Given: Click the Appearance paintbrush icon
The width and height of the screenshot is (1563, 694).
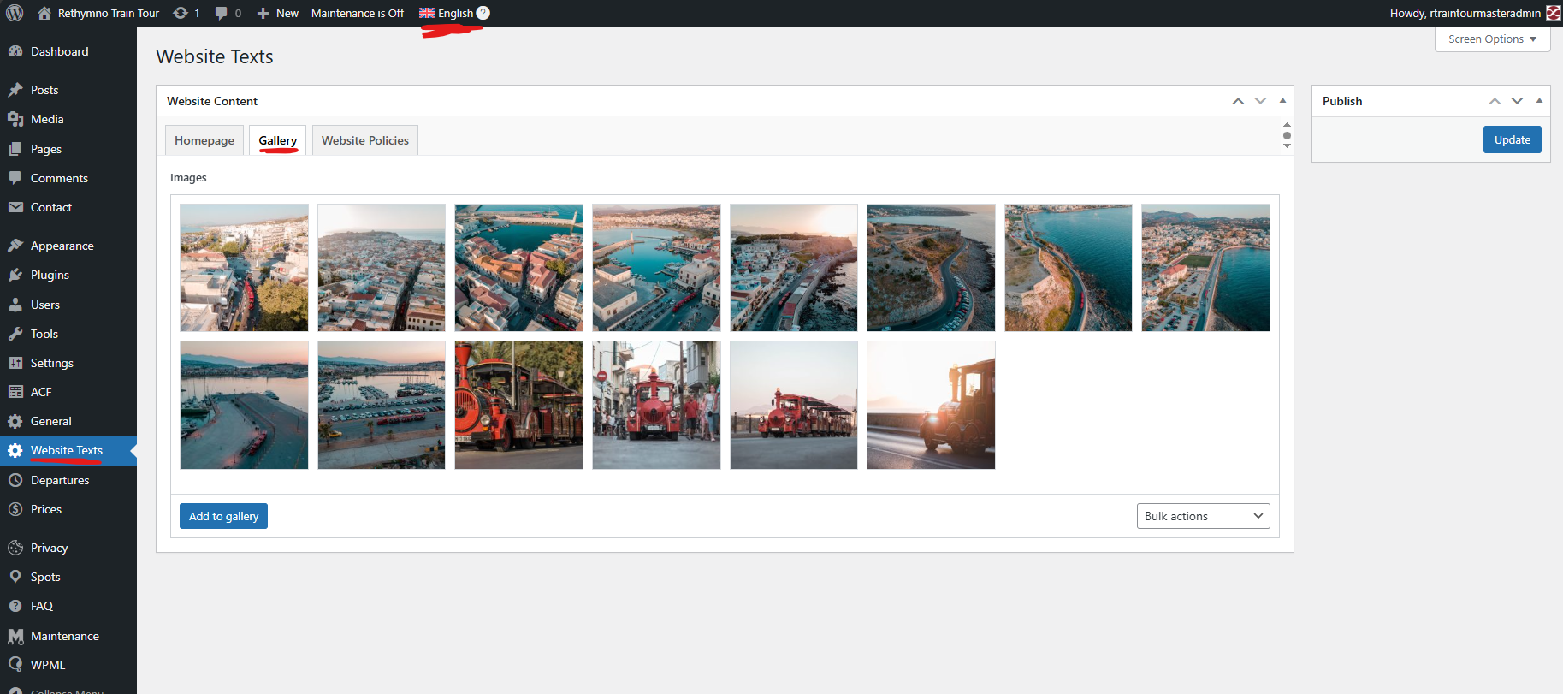Looking at the screenshot, I should [x=15, y=246].
